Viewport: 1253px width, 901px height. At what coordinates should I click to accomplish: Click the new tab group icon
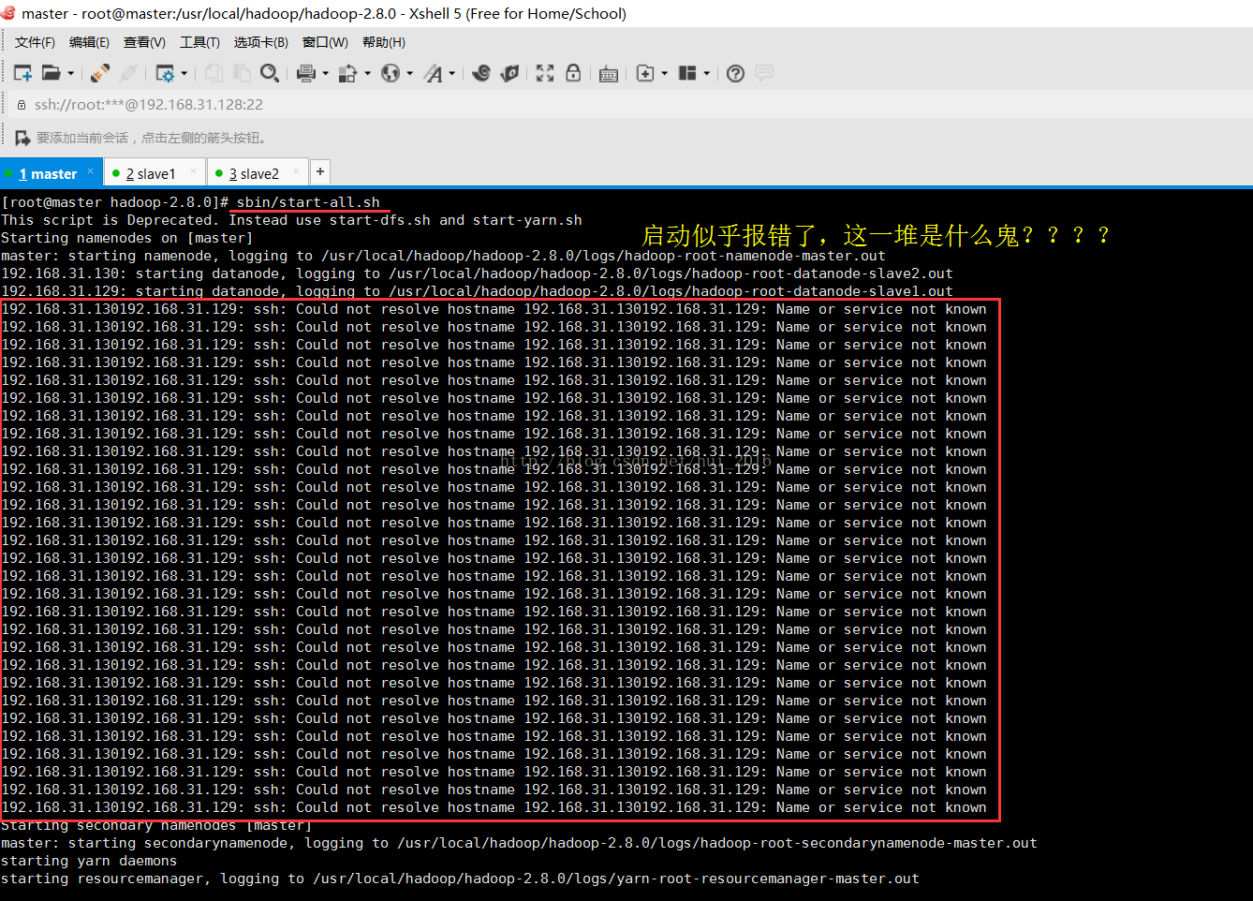tap(645, 73)
